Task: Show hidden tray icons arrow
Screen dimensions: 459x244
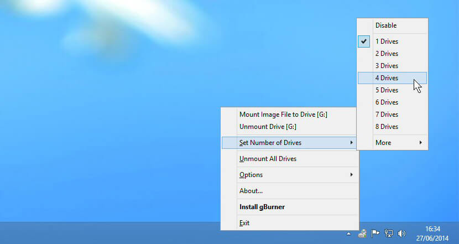Action: tap(348, 233)
